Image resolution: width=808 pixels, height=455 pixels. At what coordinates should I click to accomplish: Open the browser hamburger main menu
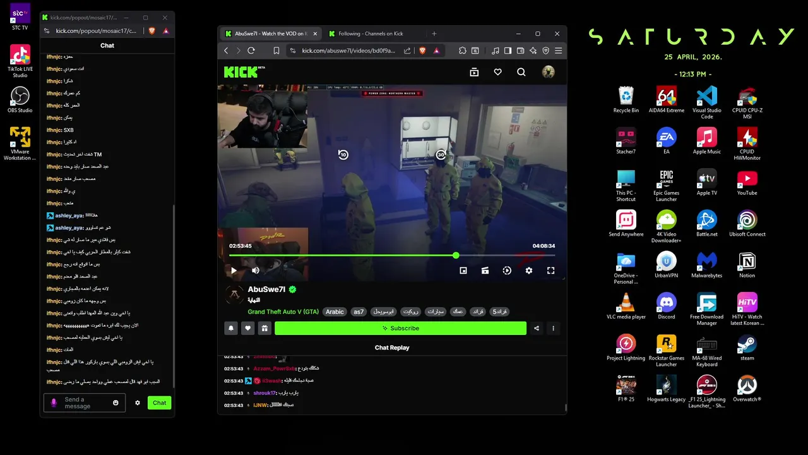tap(558, 51)
